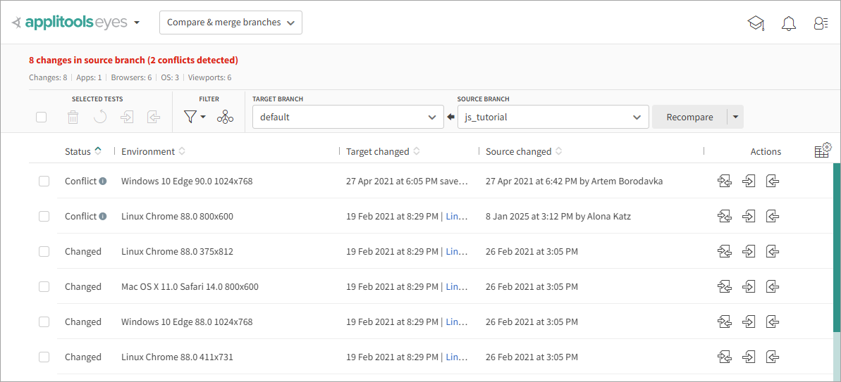
Task: Toggle the select-all tests checkbox
Action: coord(42,117)
